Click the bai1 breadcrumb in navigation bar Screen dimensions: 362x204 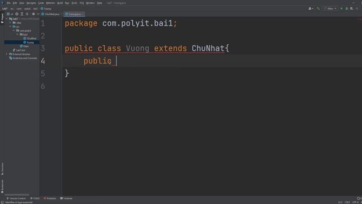35,8
